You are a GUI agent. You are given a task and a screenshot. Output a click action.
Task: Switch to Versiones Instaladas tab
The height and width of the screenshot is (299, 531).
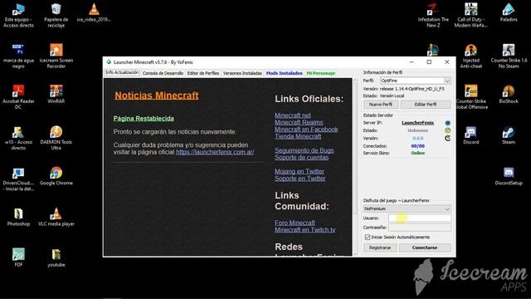[x=242, y=73]
